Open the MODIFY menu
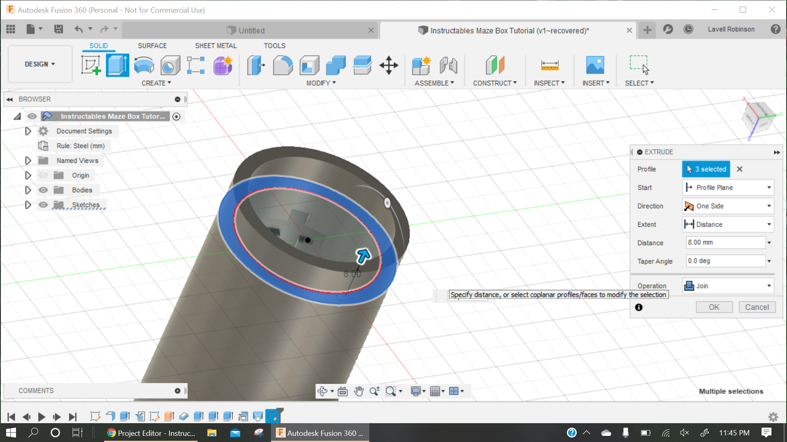This screenshot has width=787, height=442. coord(321,83)
